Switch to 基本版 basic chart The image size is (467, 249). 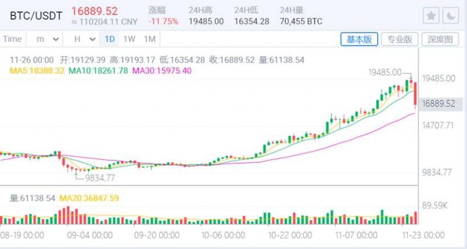coord(359,39)
